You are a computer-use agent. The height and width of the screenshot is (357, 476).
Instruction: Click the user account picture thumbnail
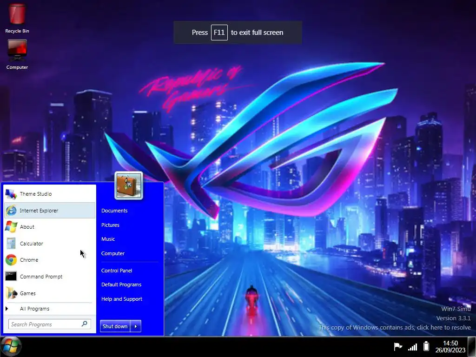(x=129, y=185)
